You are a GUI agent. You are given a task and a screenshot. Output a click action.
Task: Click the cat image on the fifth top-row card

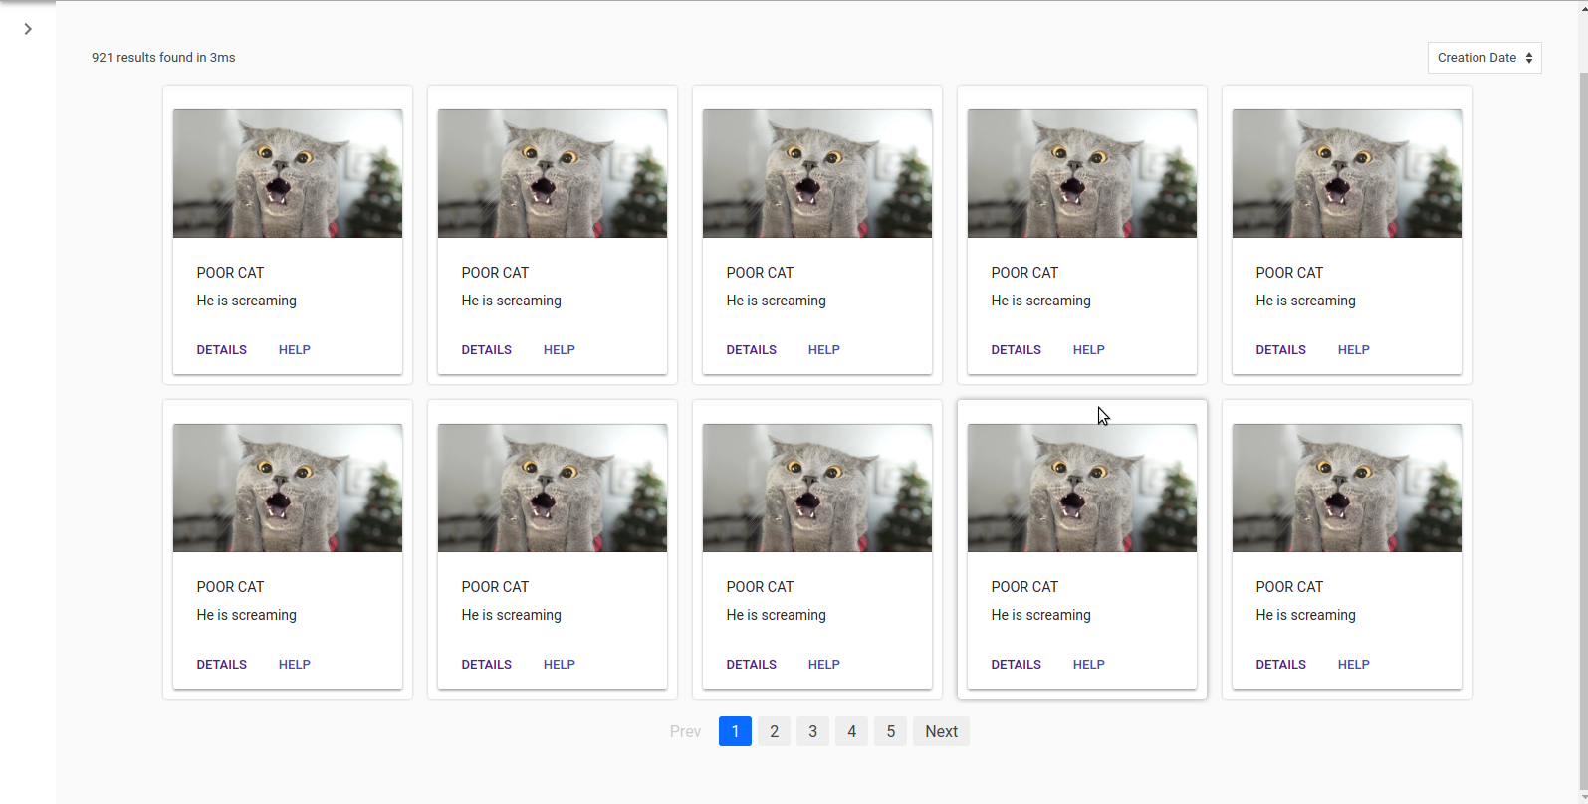point(1347,173)
